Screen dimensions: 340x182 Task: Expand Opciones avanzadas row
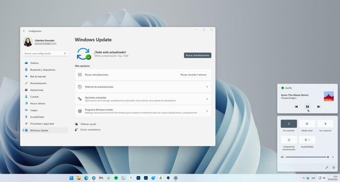click(x=143, y=99)
